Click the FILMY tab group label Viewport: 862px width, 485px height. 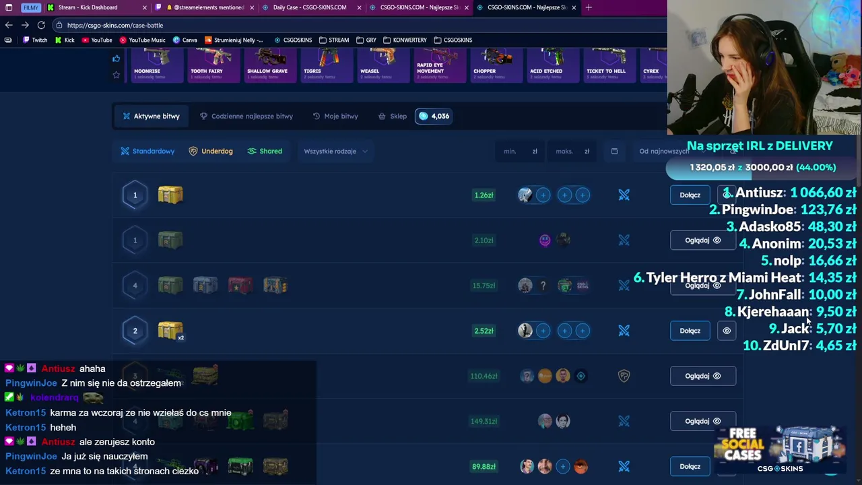point(31,7)
